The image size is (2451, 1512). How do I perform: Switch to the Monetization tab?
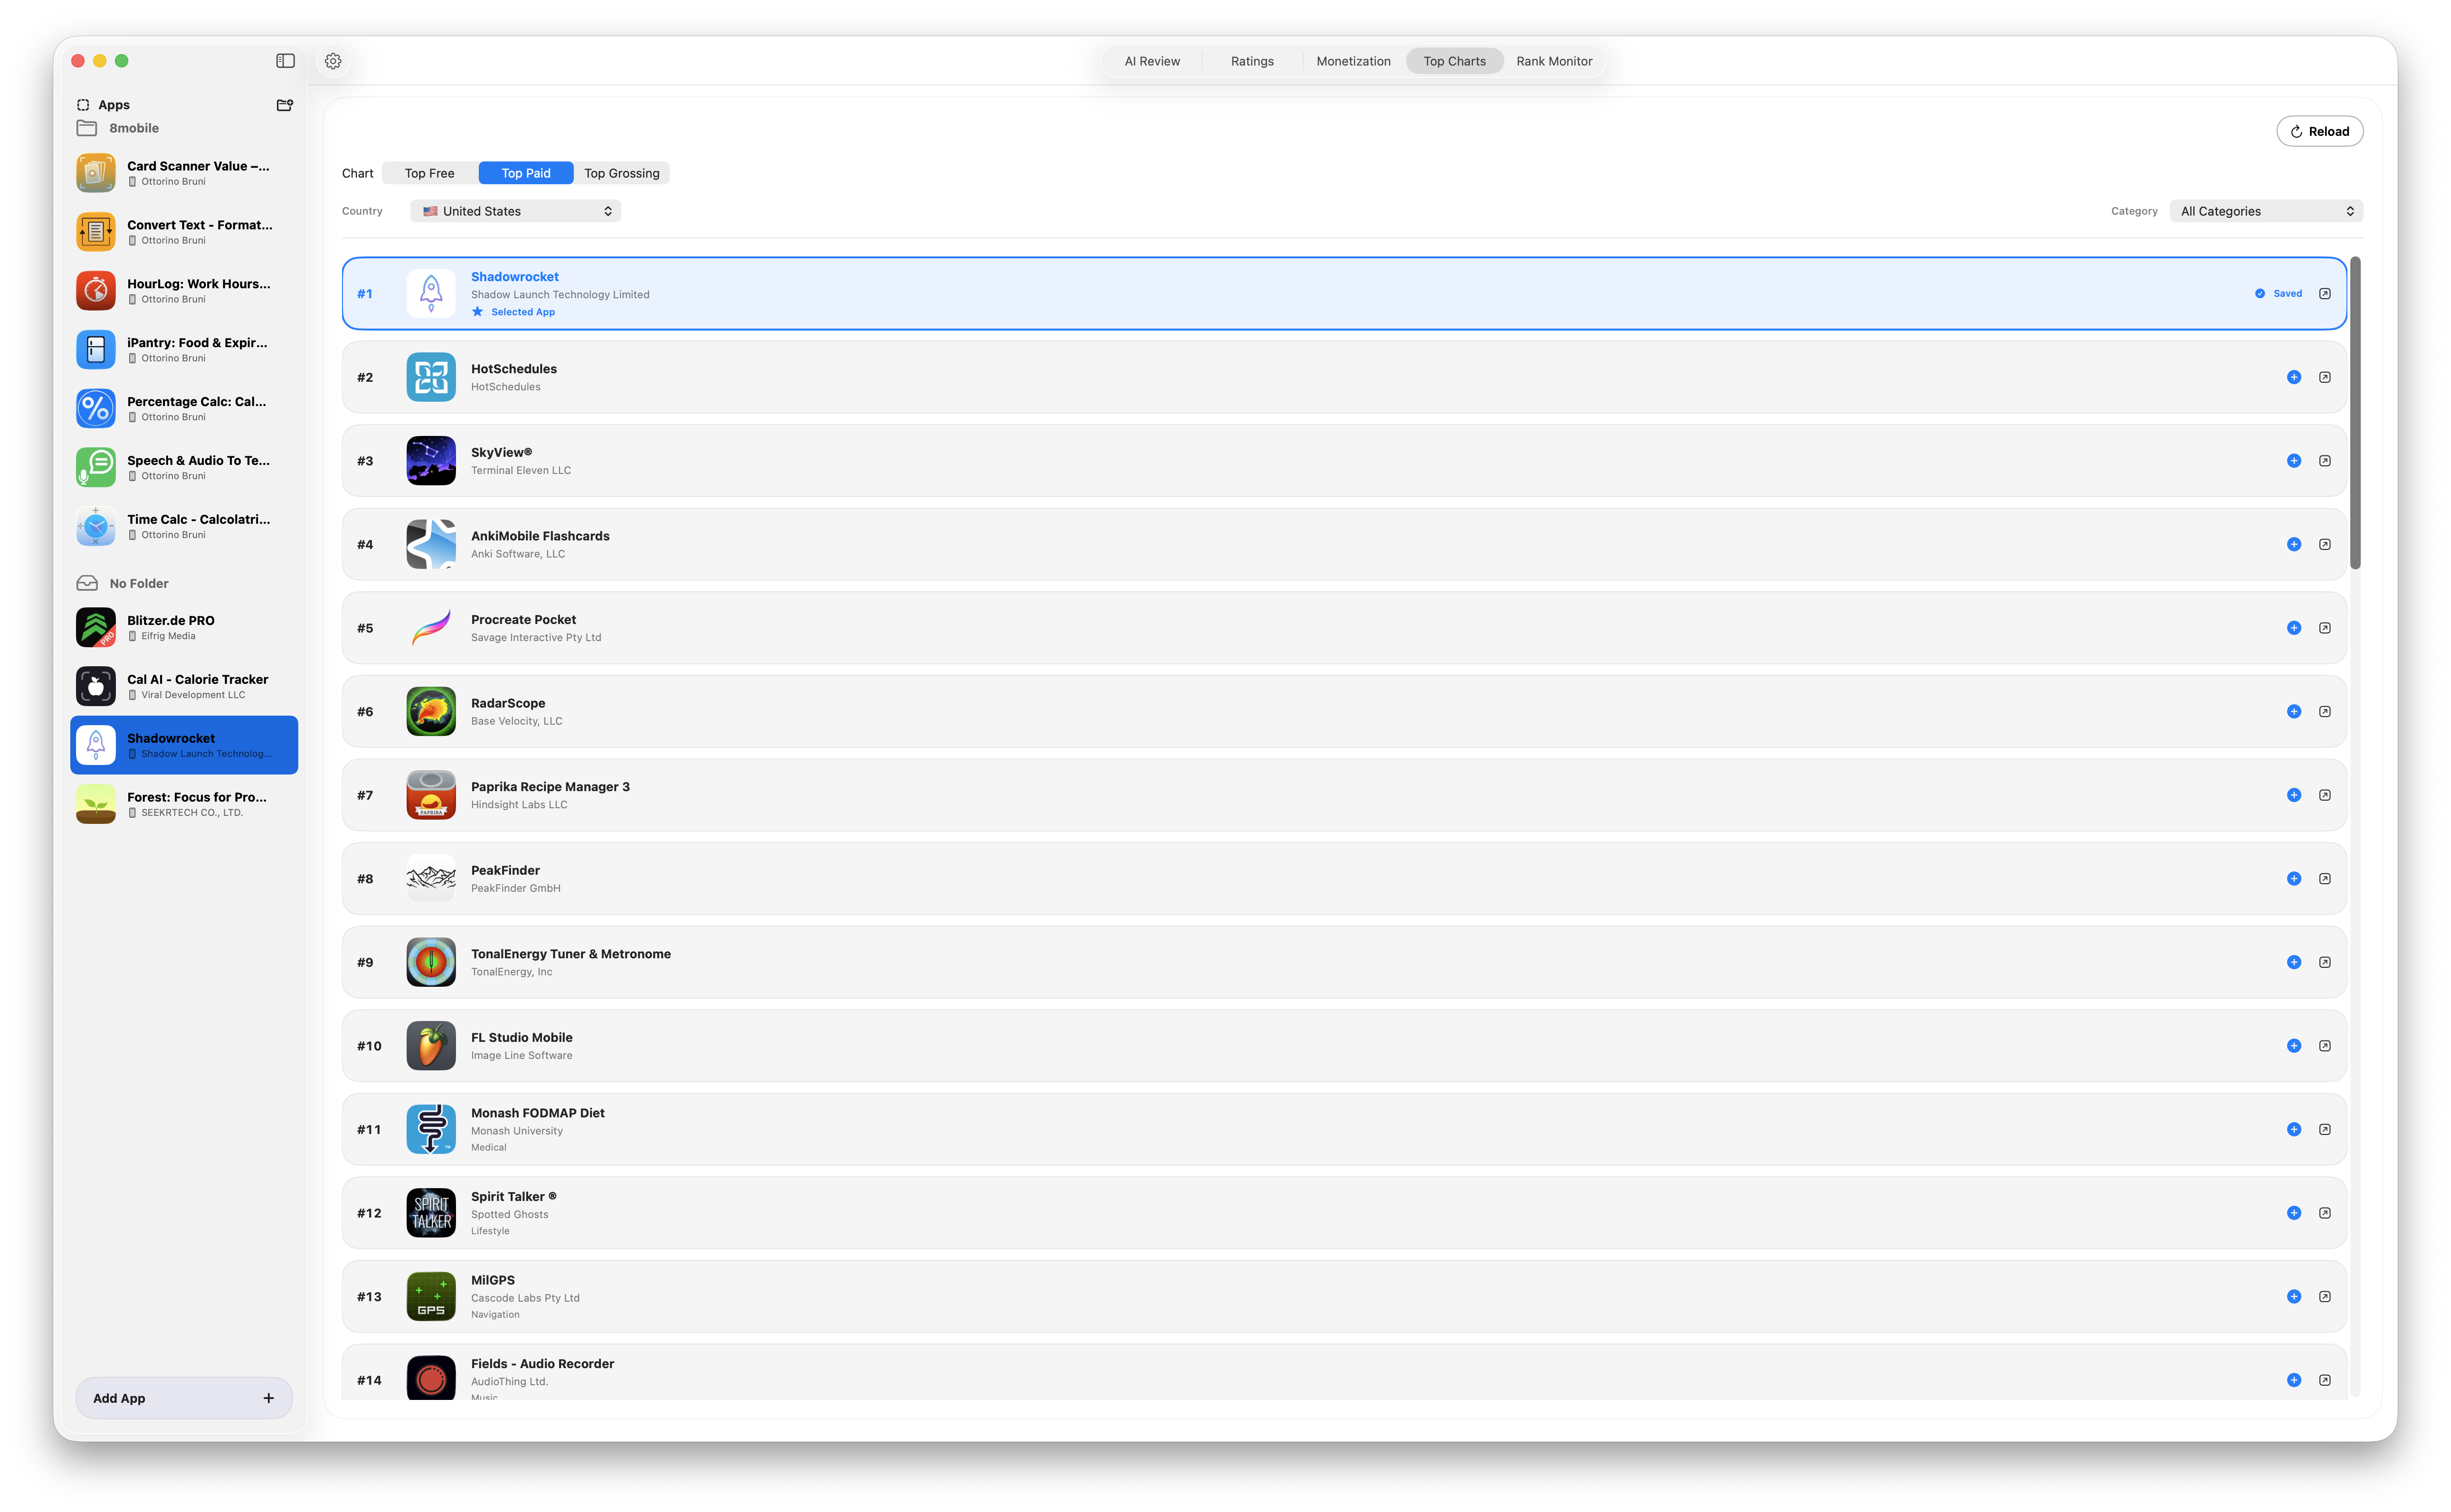pyautogui.click(x=1352, y=61)
